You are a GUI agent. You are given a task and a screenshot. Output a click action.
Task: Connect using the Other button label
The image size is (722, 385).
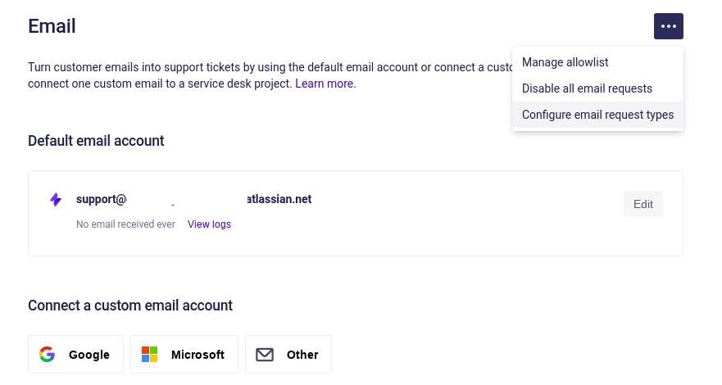coord(302,355)
